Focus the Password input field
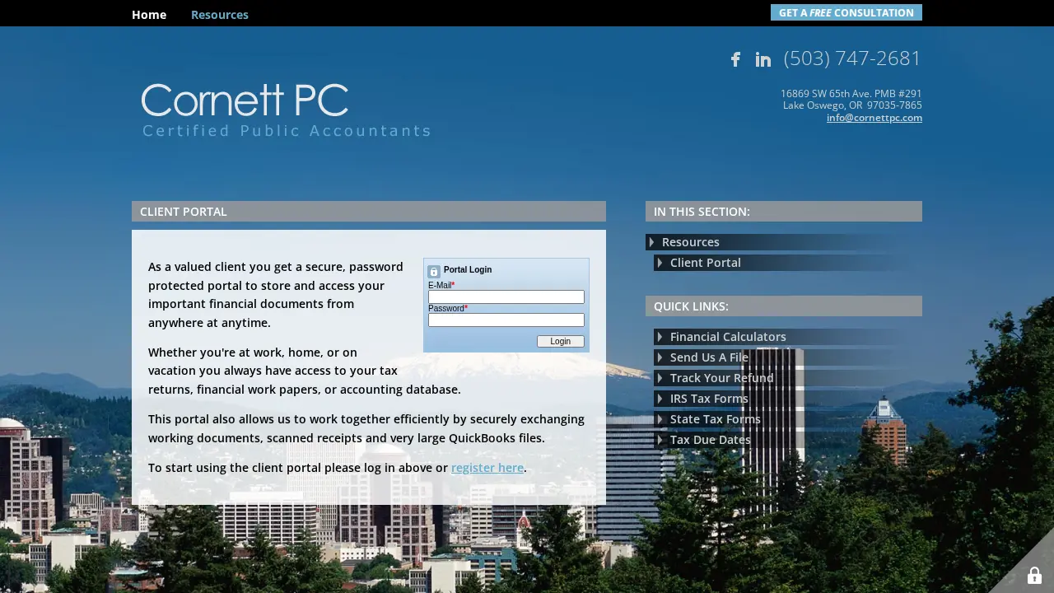The width and height of the screenshot is (1054, 593). point(506,320)
